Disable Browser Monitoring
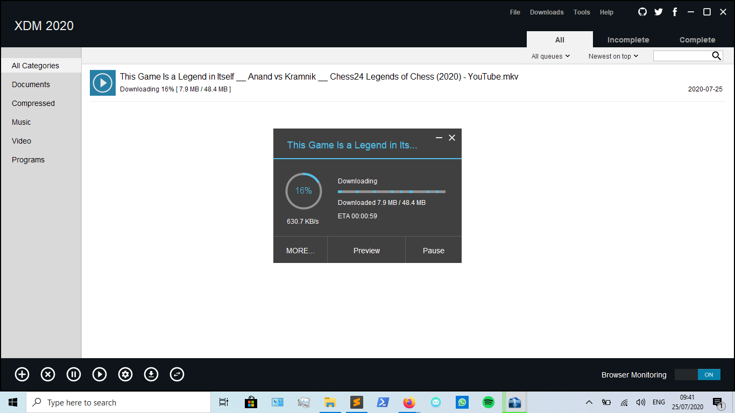 click(x=697, y=374)
